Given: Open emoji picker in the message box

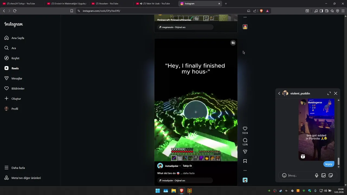Looking at the screenshot, I should tap(284, 175).
